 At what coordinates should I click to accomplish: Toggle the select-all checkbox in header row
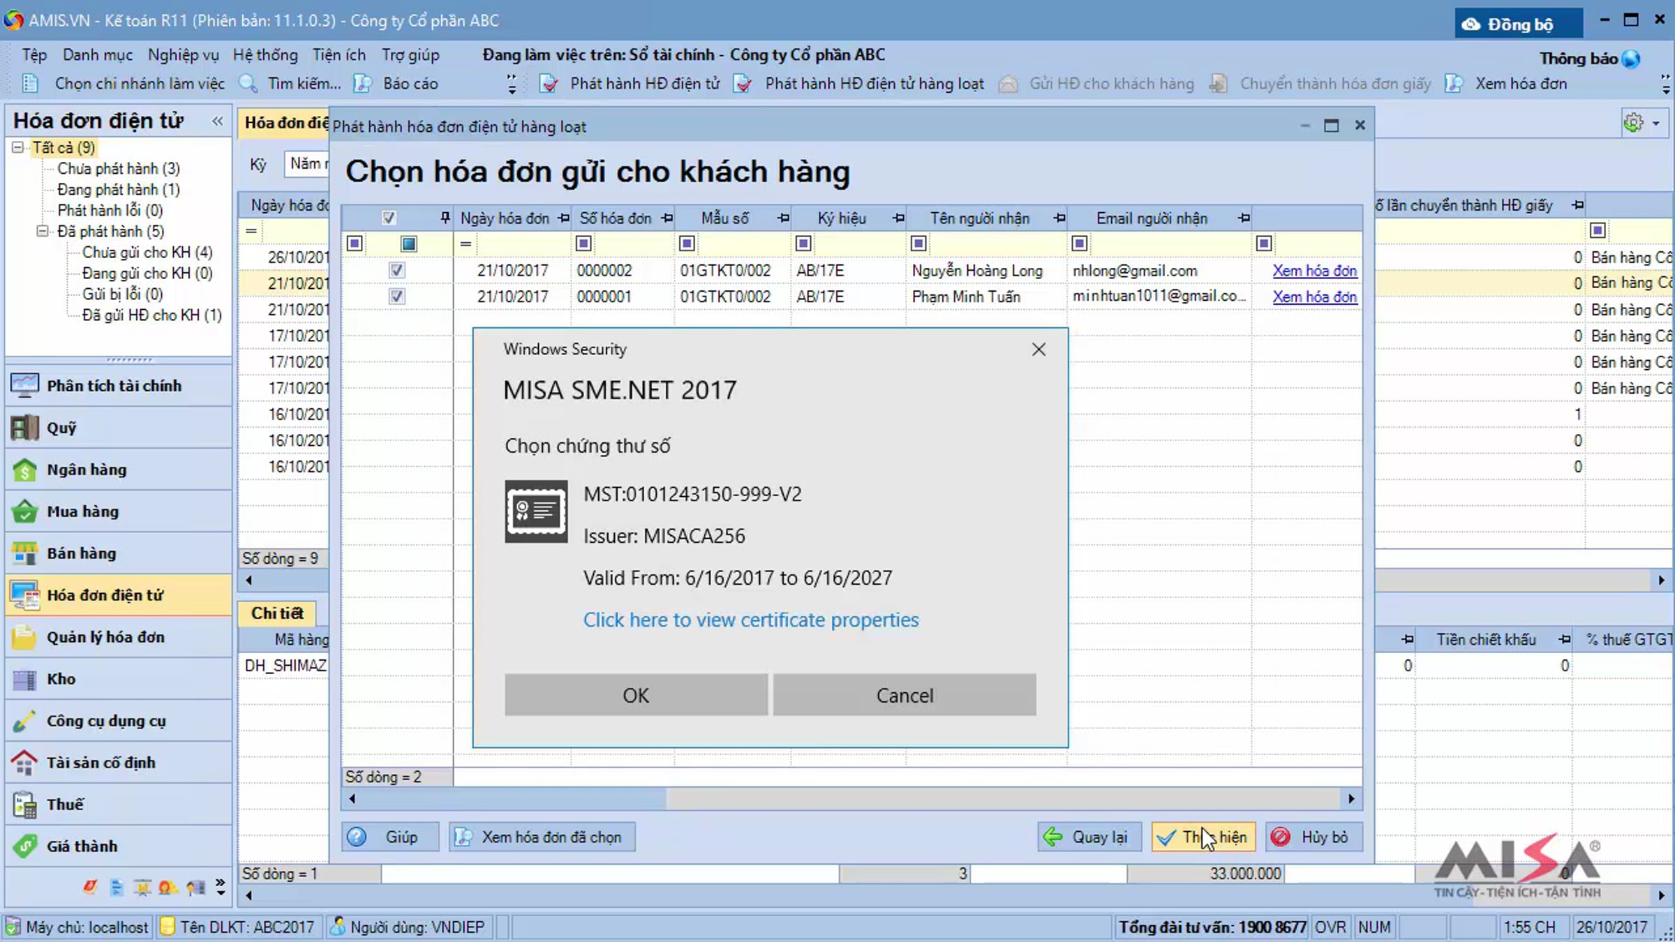389,218
